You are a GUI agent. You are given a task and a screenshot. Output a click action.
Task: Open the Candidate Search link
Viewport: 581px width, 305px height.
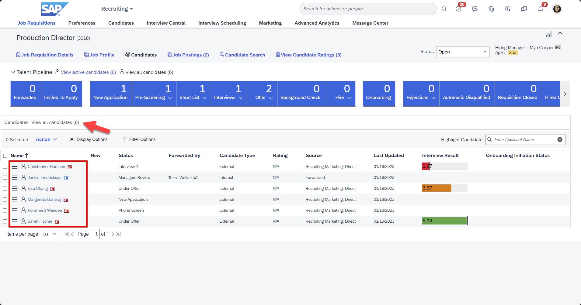pyautogui.click(x=242, y=55)
